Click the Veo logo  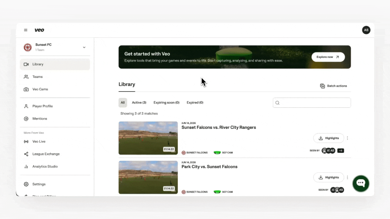point(39,30)
